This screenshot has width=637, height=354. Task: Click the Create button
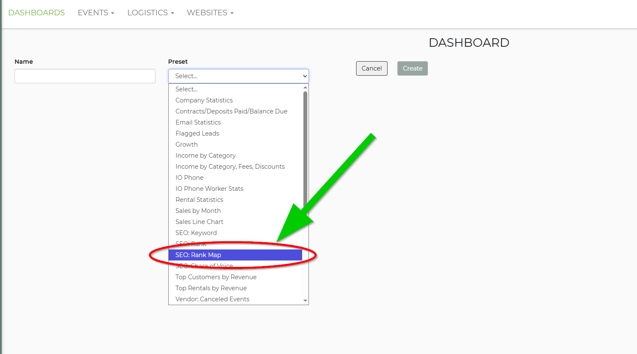(x=413, y=68)
